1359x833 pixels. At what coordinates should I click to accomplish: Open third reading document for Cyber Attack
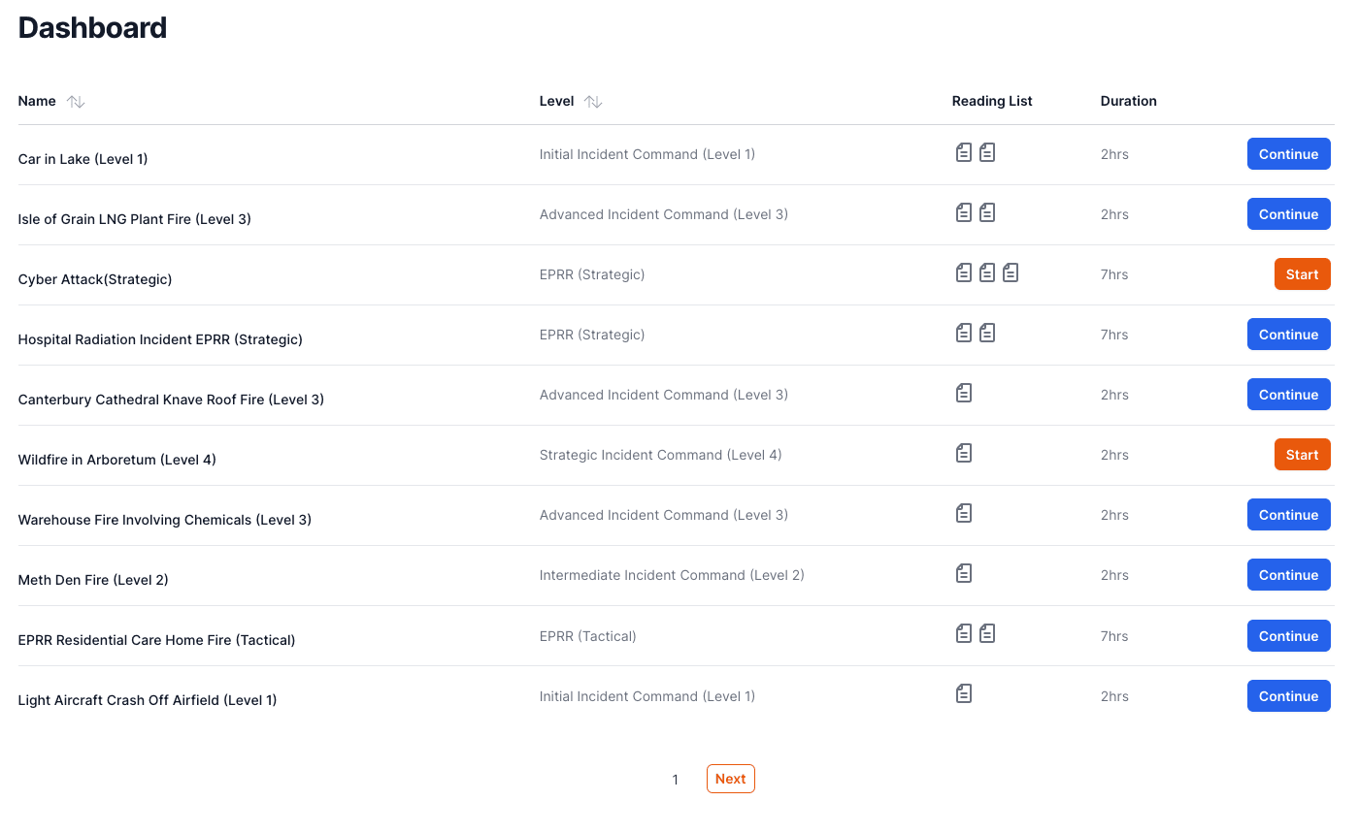click(x=1011, y=272)
